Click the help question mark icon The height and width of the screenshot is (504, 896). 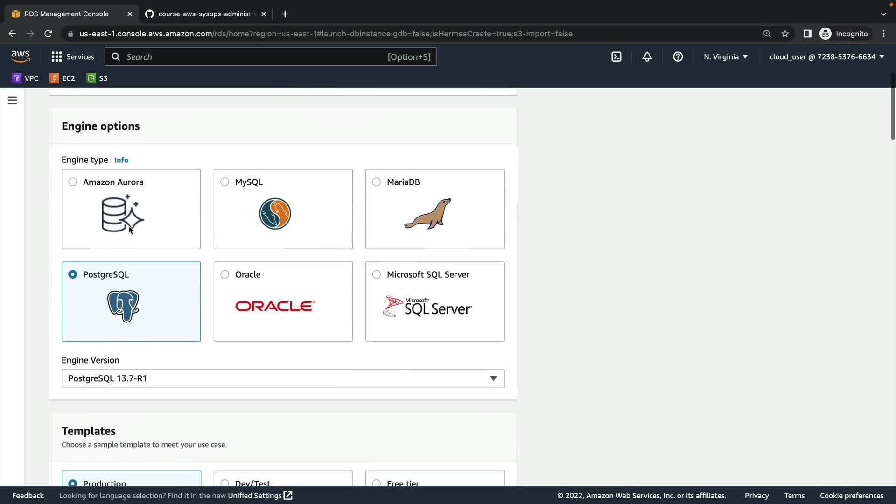(x=678, y=57)
